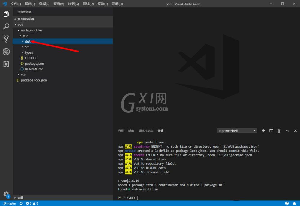Minimize the VS Code window
This screenshot has width=300, height=206.
pyautogui.click(x=271, y=4)
